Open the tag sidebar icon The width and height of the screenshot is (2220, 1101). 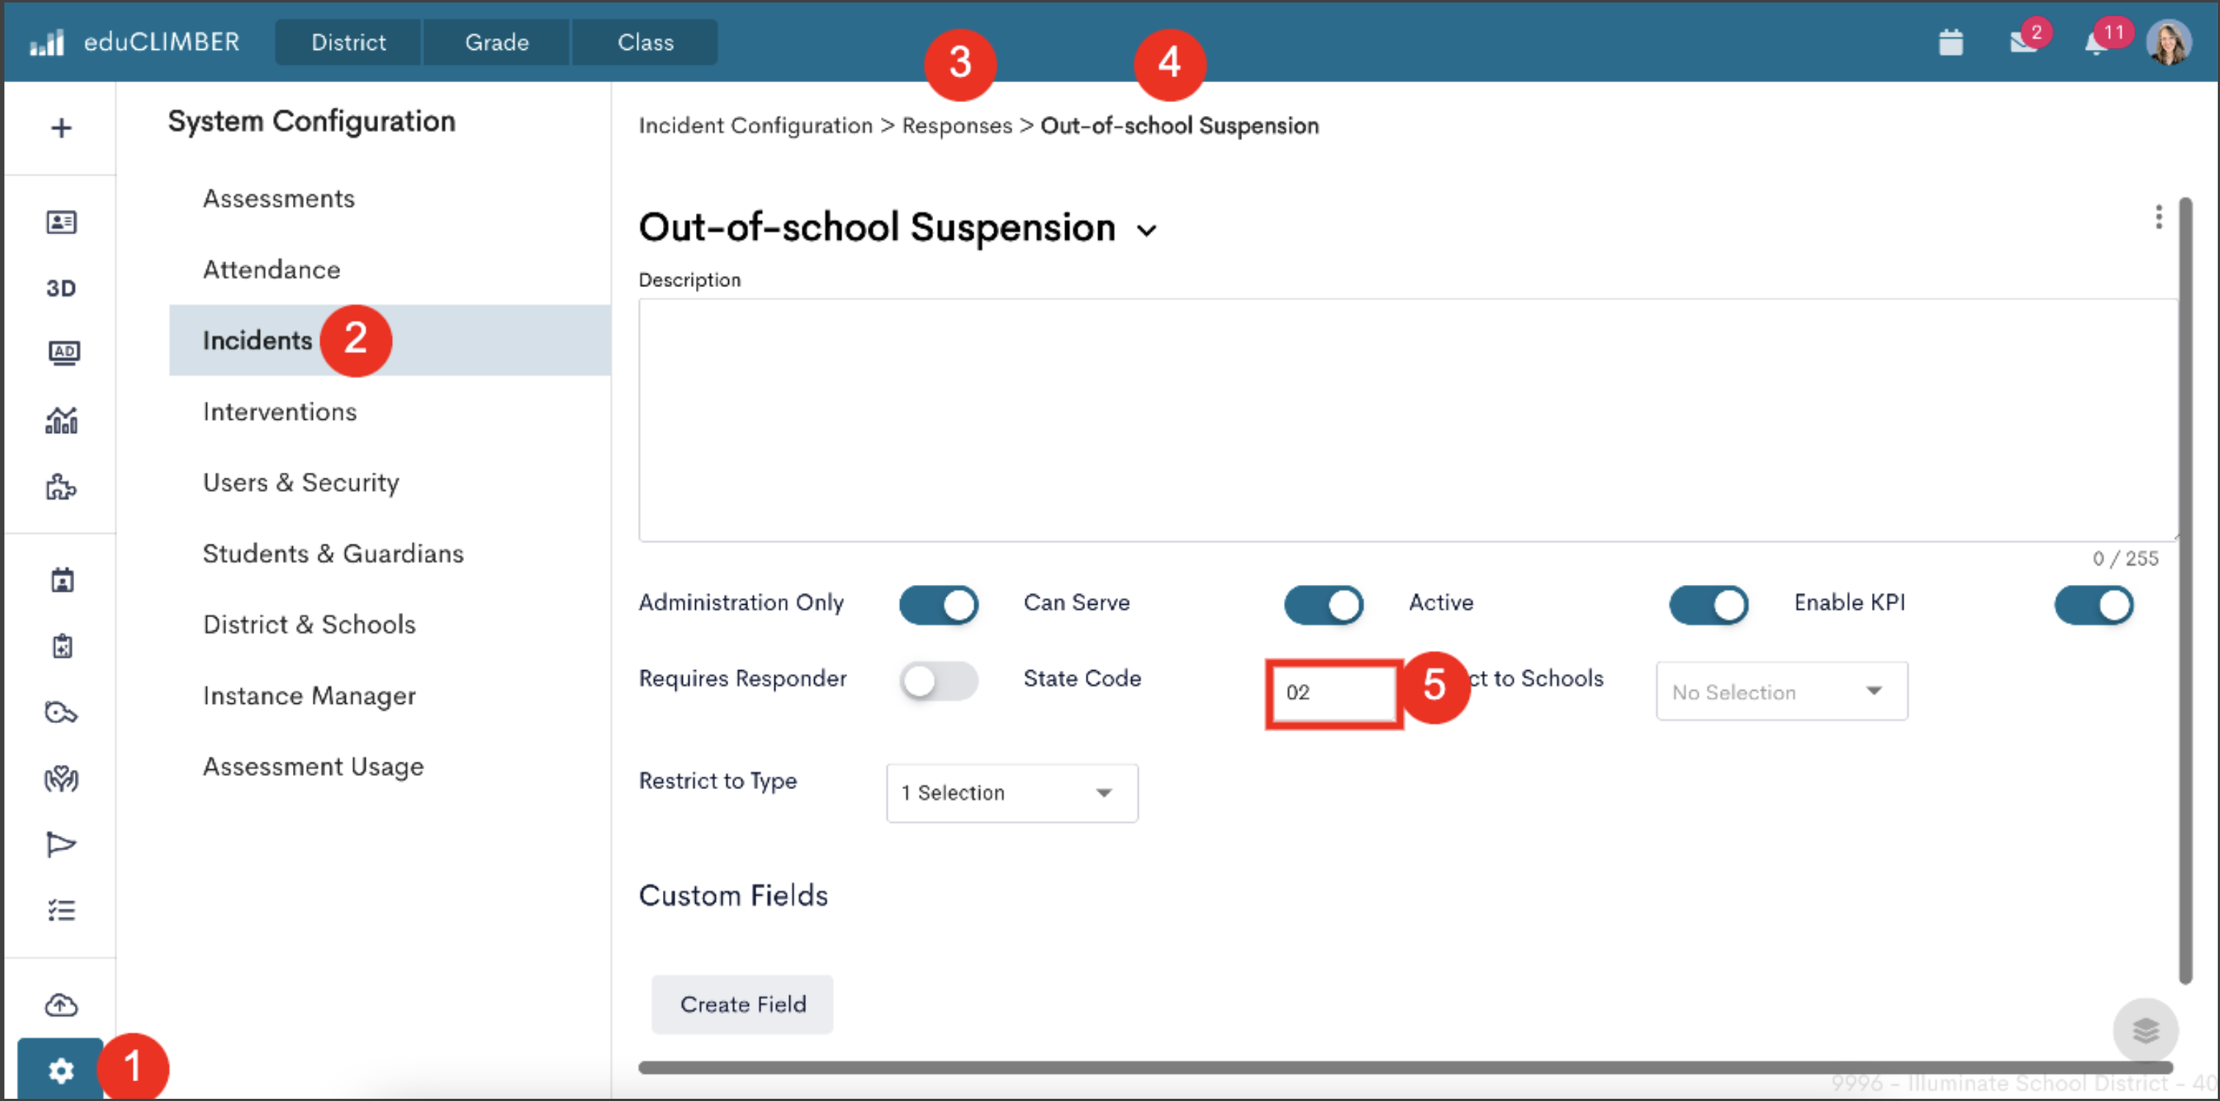click(61, 713)
